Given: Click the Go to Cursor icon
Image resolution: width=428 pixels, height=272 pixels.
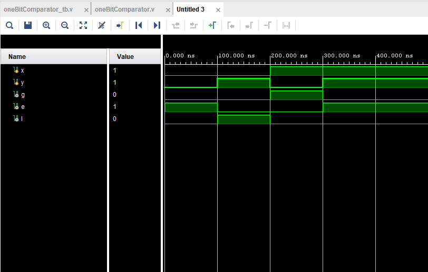Looking at the screenshot, I should pos(120,25).
